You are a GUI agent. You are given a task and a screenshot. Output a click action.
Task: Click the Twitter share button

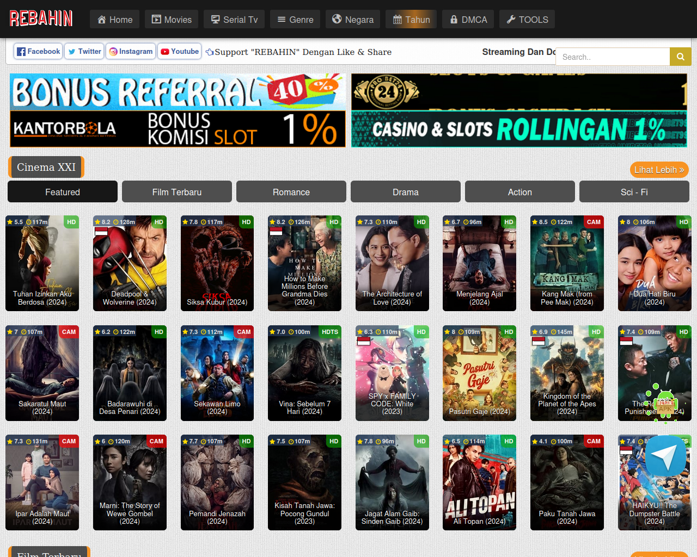[84, 52]
